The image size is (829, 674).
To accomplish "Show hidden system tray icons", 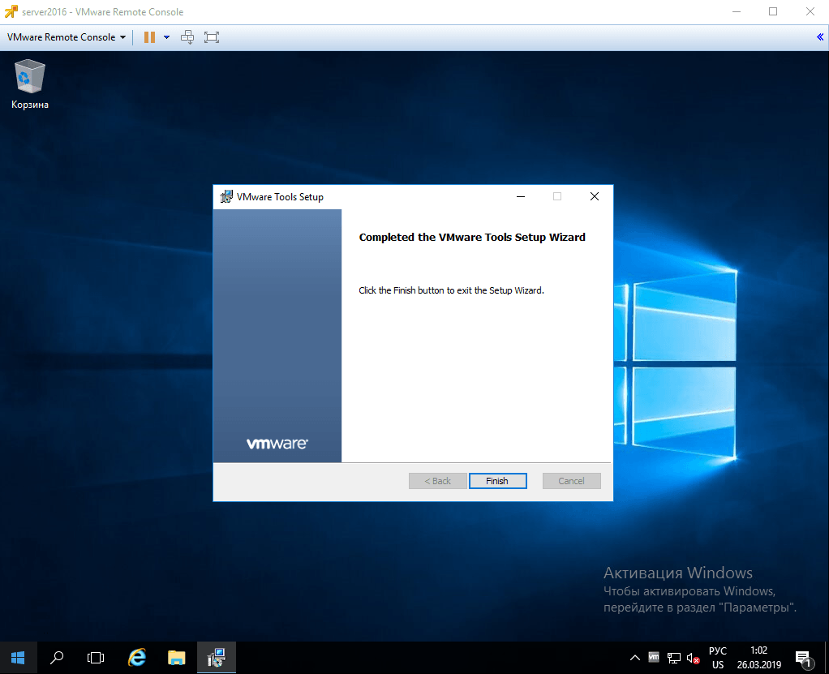I will tap(635, 658).
